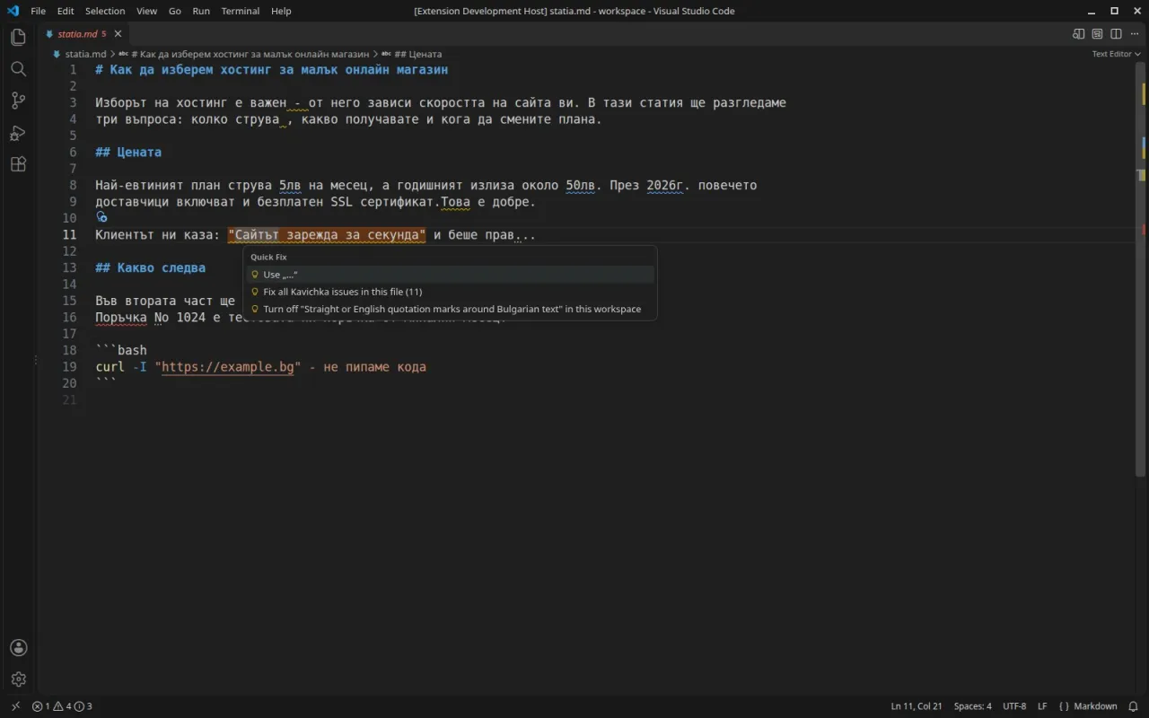The width and height of the screenshot is (1149, 718).
Task: Click 'Quick Fix' header in the popup
Action: [x=268, y=258]
